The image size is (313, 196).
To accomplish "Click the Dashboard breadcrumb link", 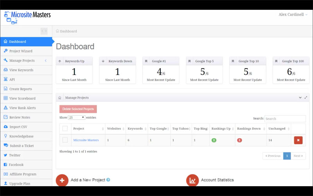I will 68,31.
